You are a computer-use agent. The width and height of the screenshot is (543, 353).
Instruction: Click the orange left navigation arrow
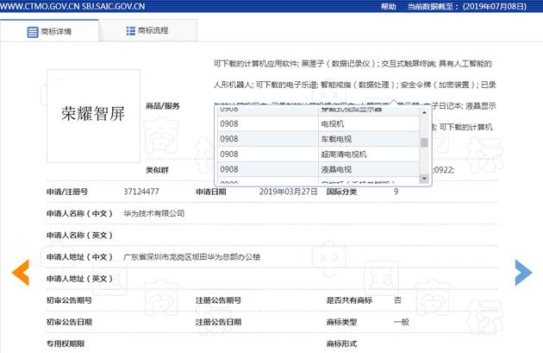20,272
